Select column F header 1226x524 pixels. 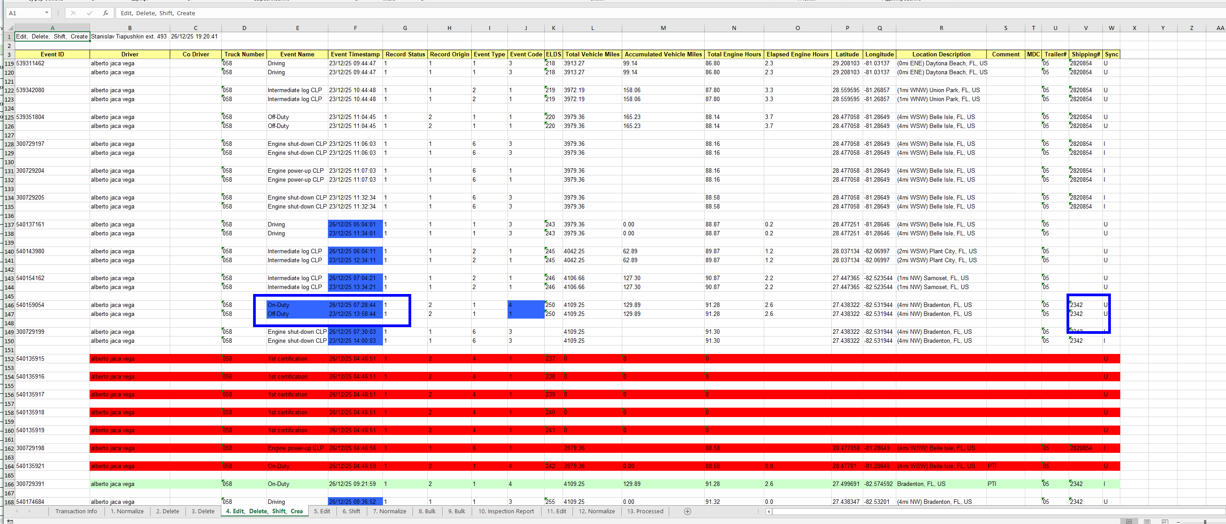tap(355, 28)
